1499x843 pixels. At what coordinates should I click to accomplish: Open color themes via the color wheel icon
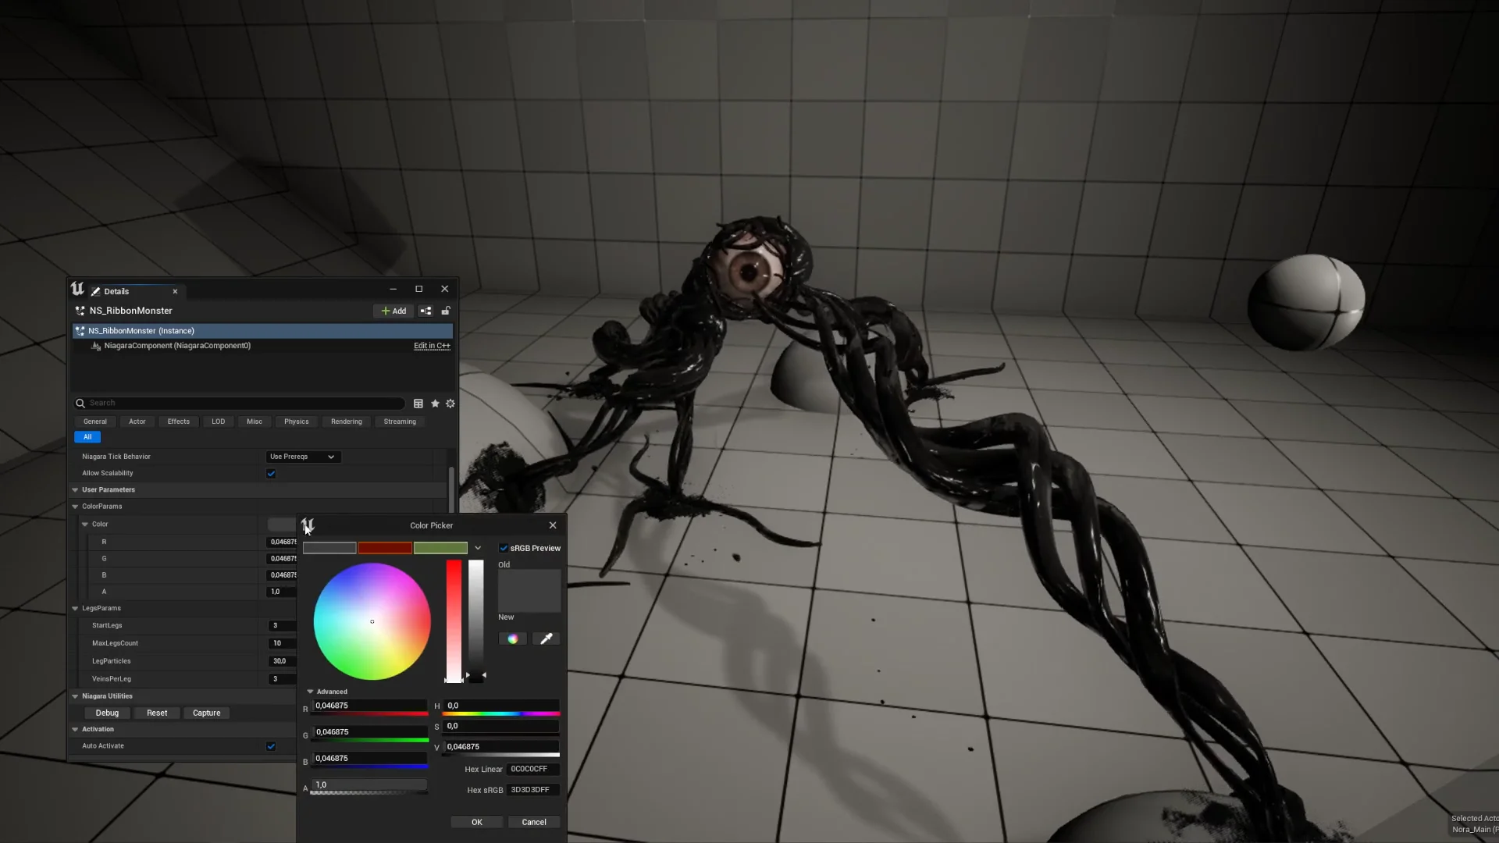[x=512, y=638]
